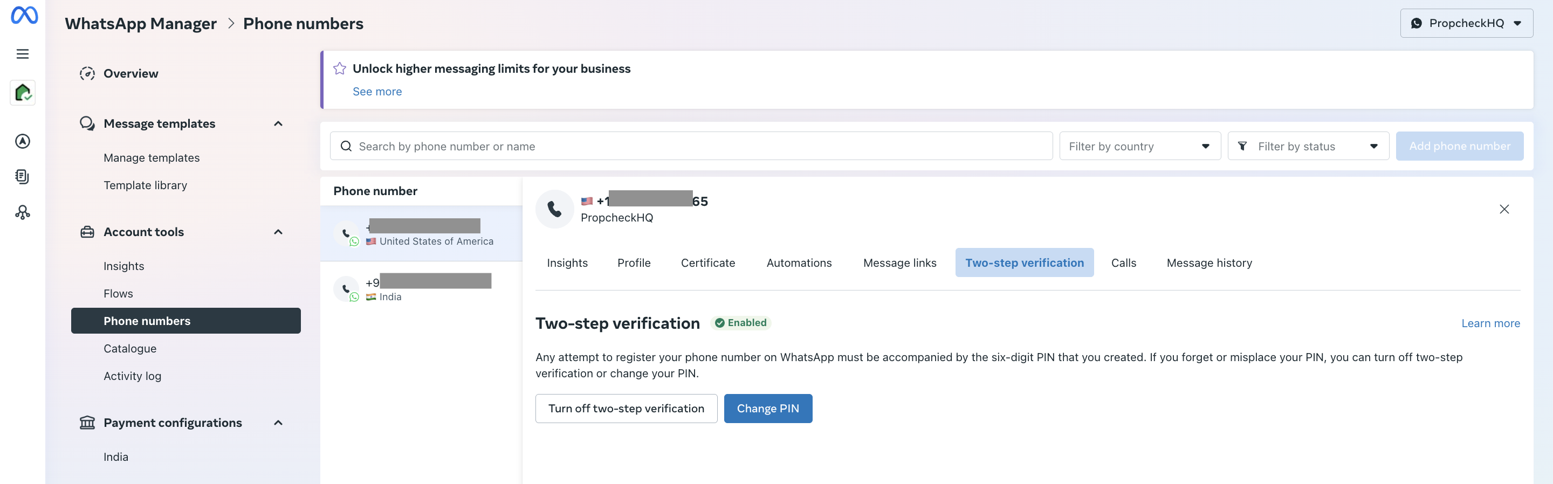This screenshot has width=1553, height=484.
Task: Click phone icon of United States number
Action: [x=346, y=233]
